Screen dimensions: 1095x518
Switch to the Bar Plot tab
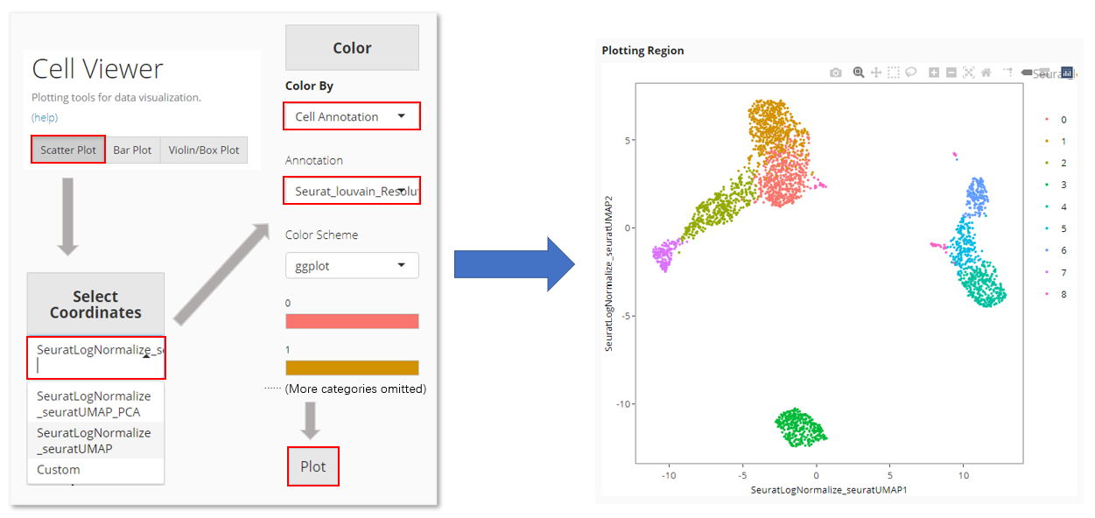pyautogui.click(x=132, y=150)
